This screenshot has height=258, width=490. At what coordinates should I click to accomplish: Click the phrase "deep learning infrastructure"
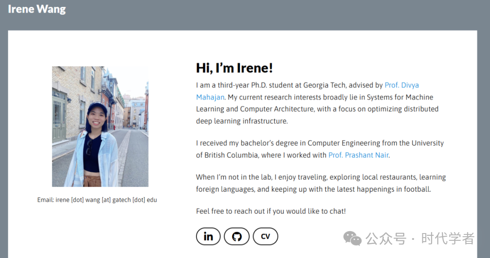click(x=241, y=121)
